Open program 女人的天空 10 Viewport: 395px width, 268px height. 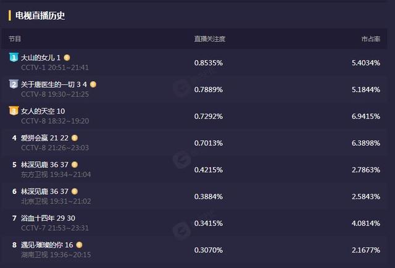(43, 111)
